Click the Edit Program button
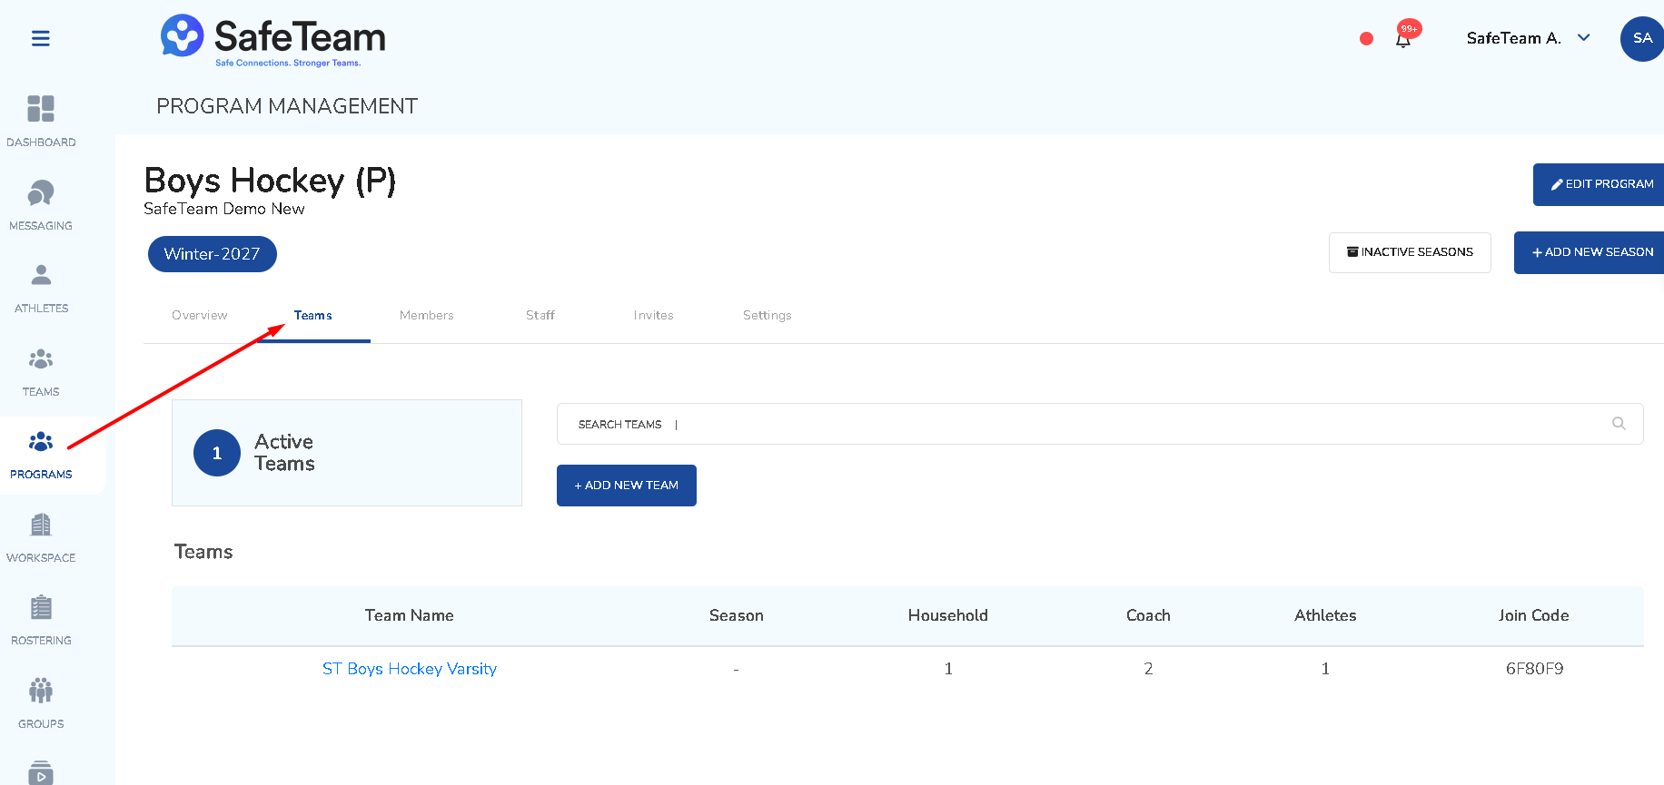The height and width of the screenshot is (785, 1664). tap(1599, 184)
